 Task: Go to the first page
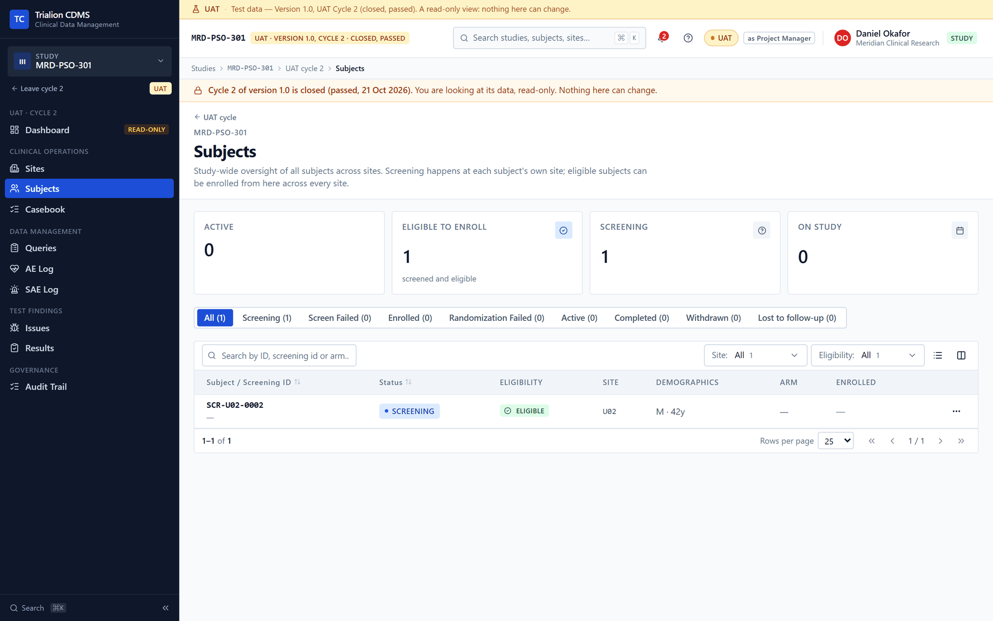tap(871, 441)
